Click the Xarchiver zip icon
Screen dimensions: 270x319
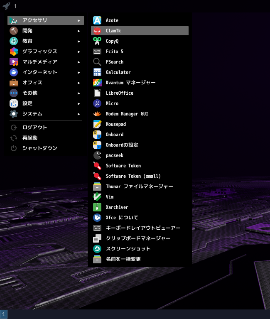[x=97, y=207]
